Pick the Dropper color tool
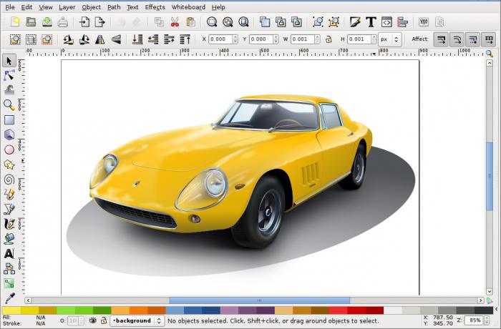The image size is (501, 329). (x=9, y=298)
